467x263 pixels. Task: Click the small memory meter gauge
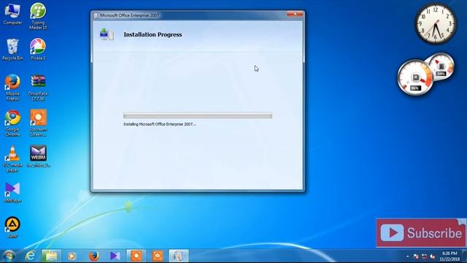click(441, 66)
